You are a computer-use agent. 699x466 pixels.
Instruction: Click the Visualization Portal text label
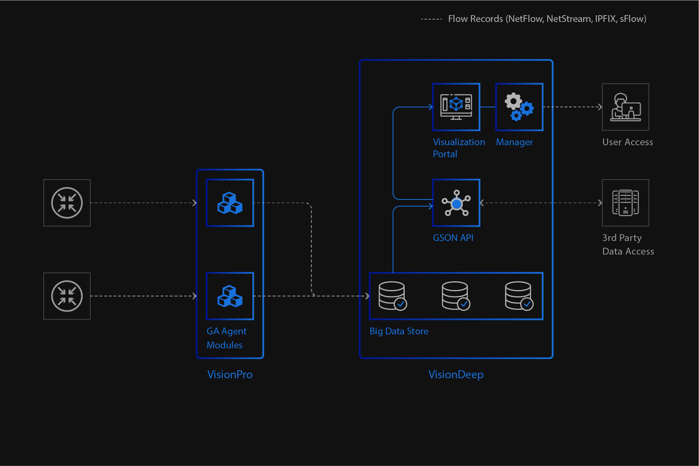[459, 148]
